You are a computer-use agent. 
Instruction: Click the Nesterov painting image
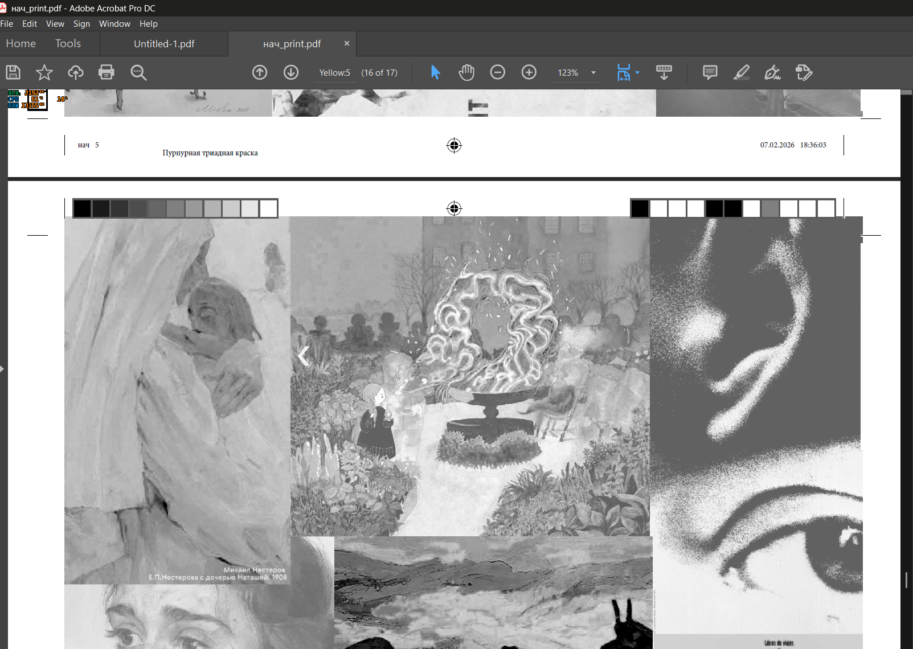pos(177,400)
